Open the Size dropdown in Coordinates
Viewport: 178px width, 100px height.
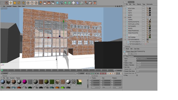point(106,87)
